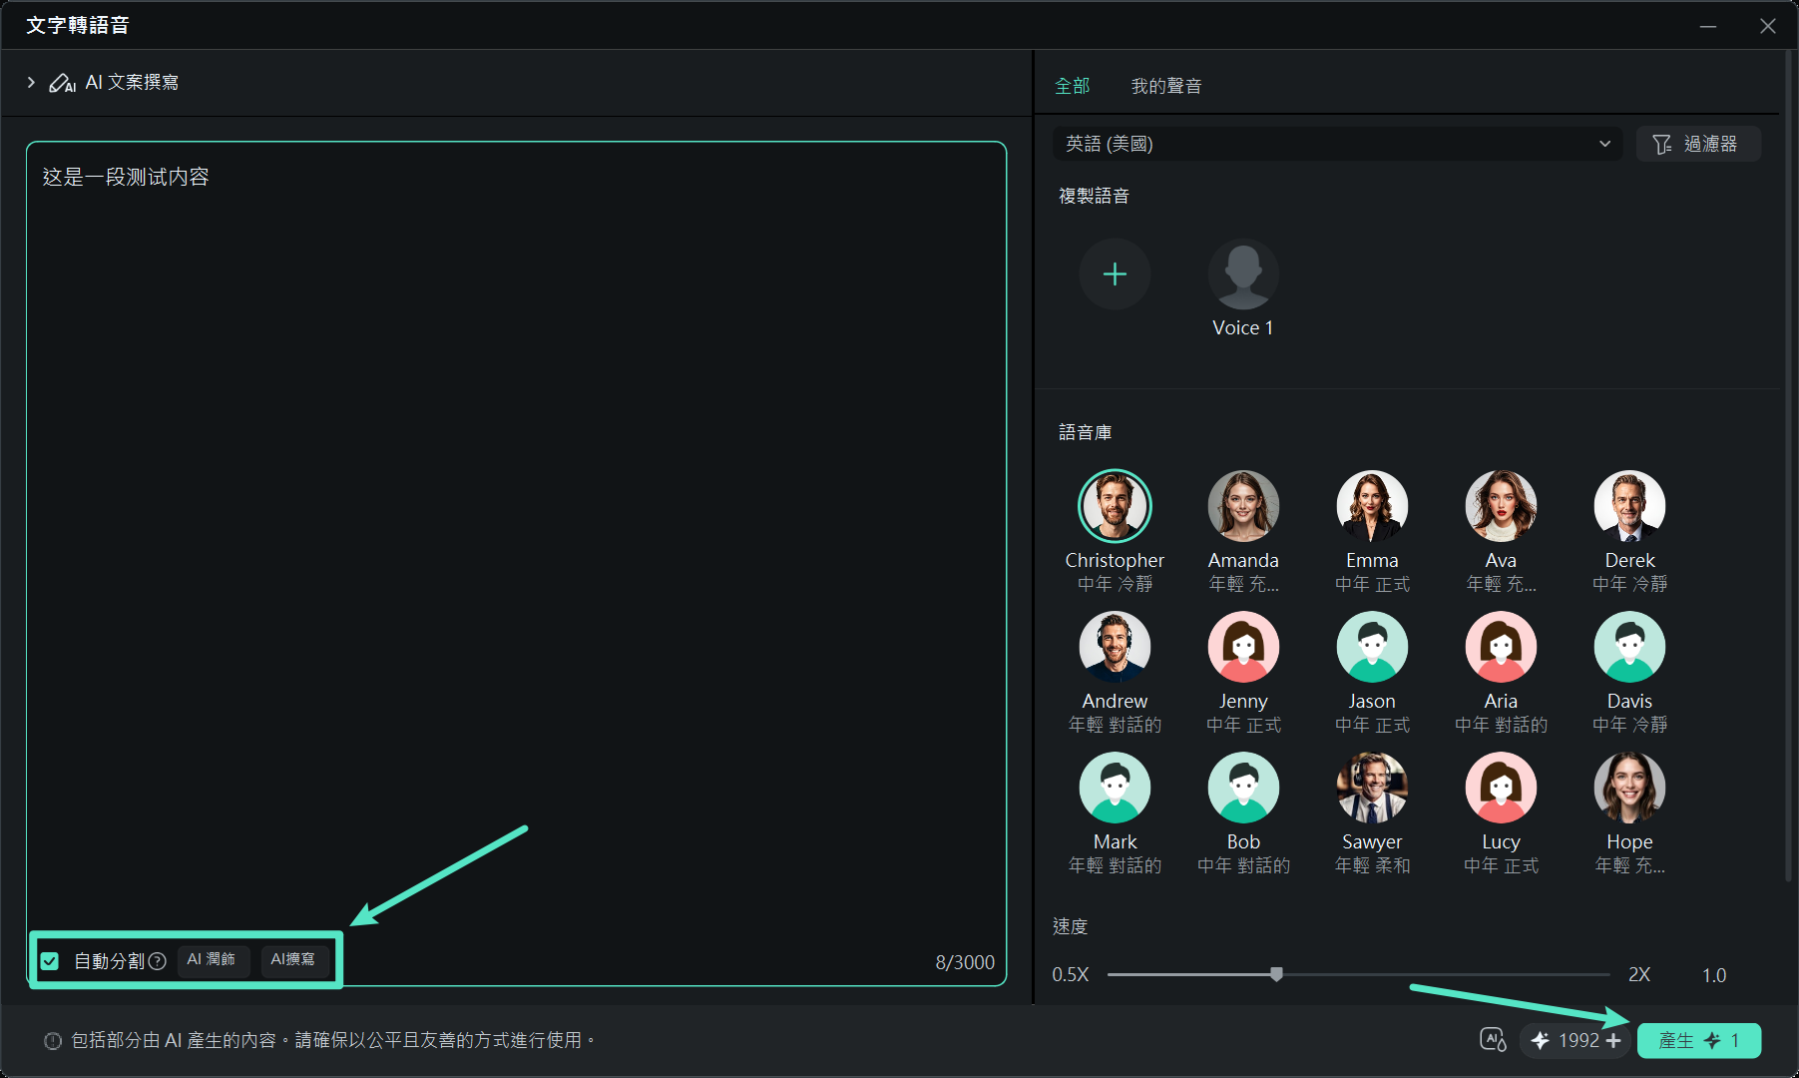Open the 英語 (美國) language dropdown
The width and height of the screenshot is (1799, 1078).
point(1337,144)
